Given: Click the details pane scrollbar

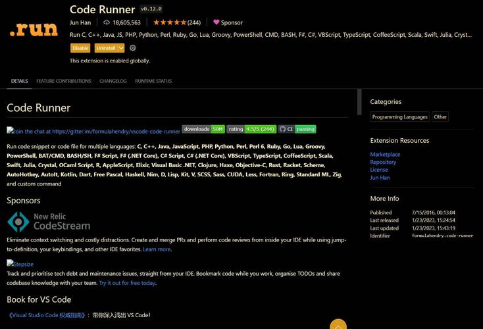Looking at the screenshot, I should [359, 102].
